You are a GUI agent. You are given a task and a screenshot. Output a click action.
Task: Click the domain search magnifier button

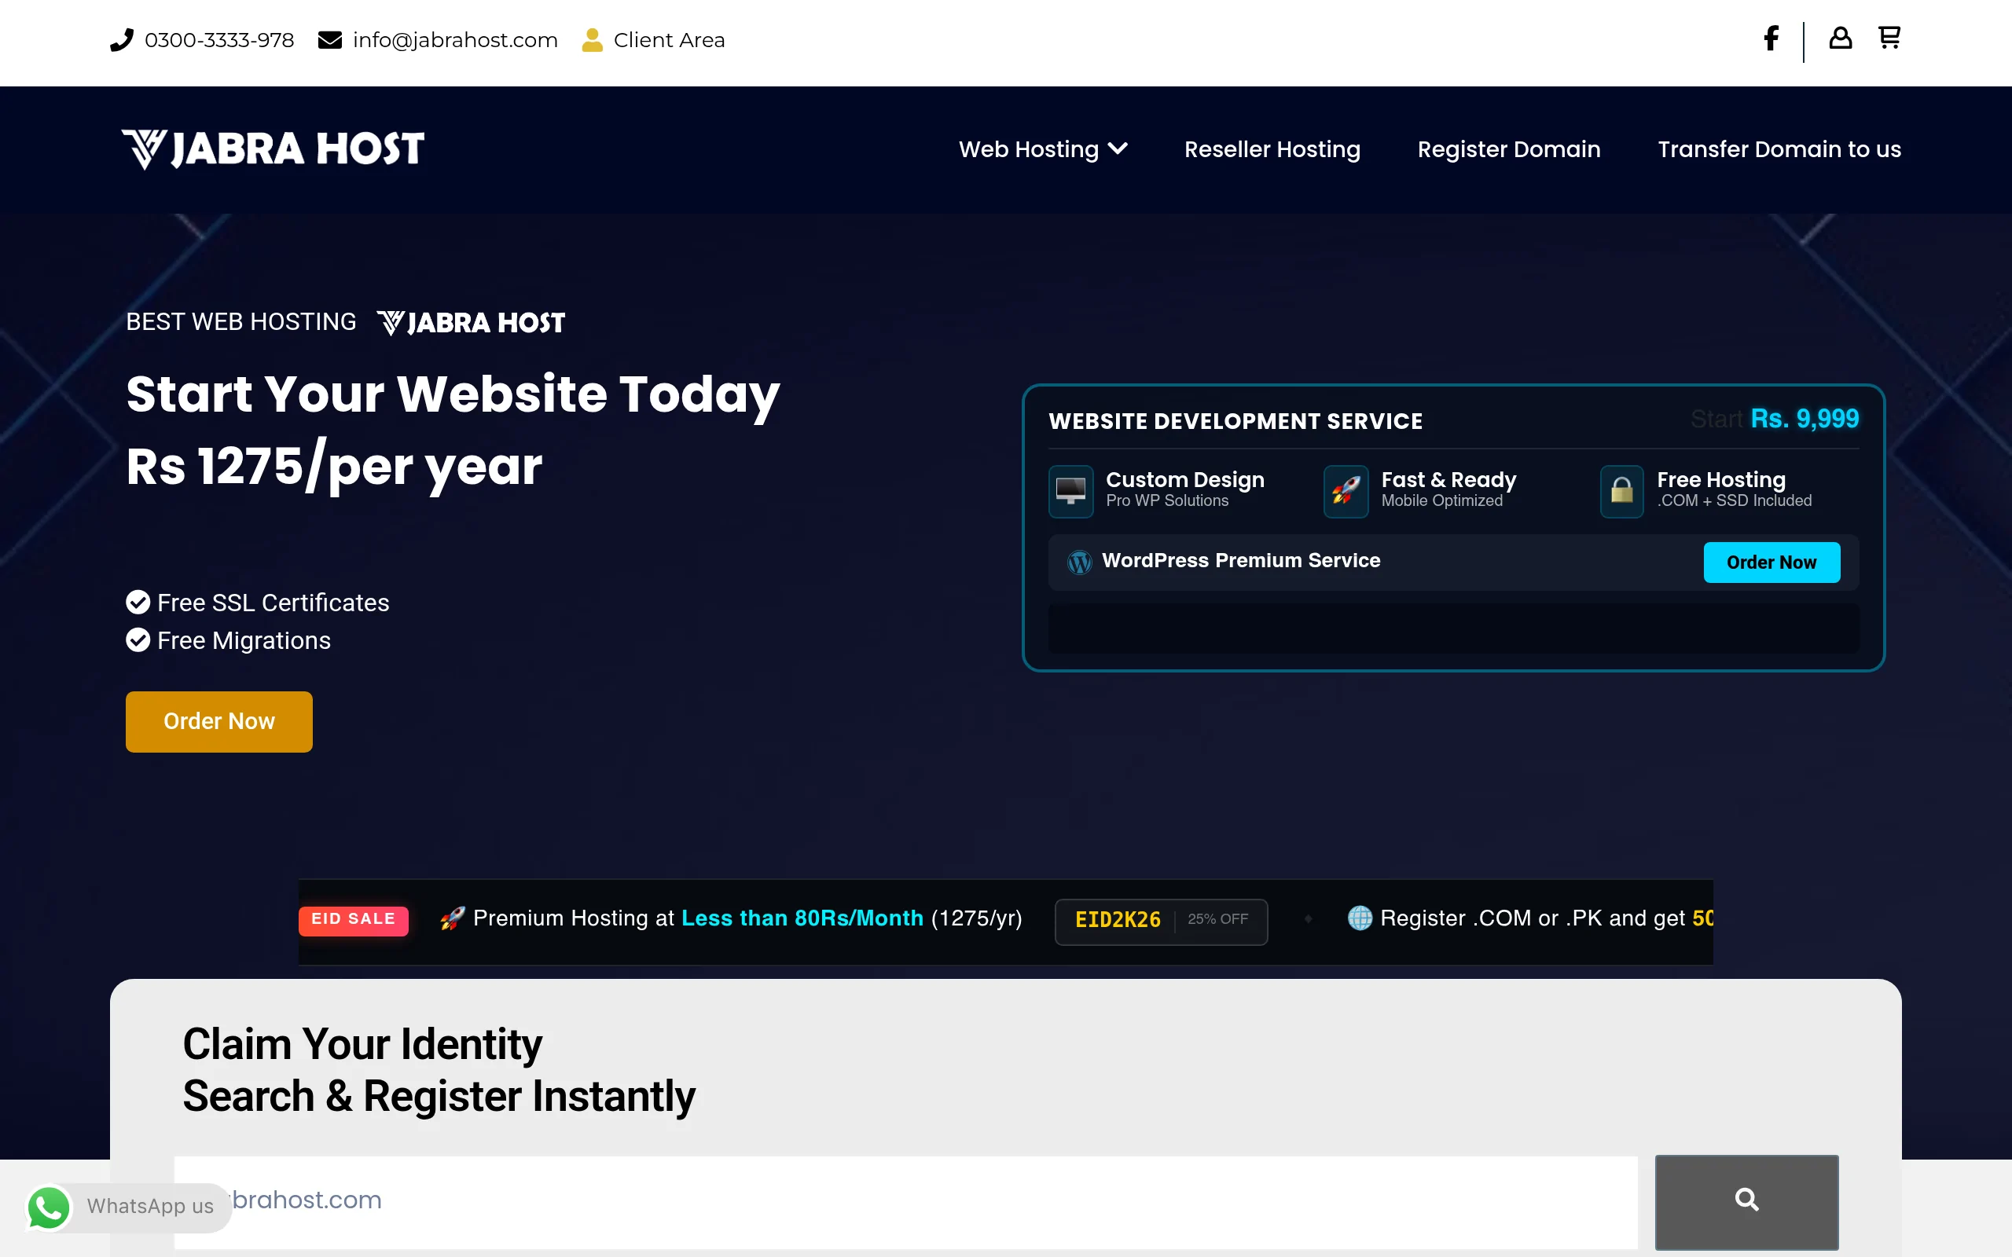[1747, 1201]
